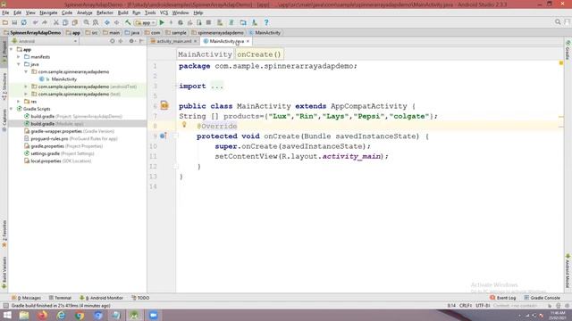
Task: Open the Tools menu
Action: coord(150,12)
